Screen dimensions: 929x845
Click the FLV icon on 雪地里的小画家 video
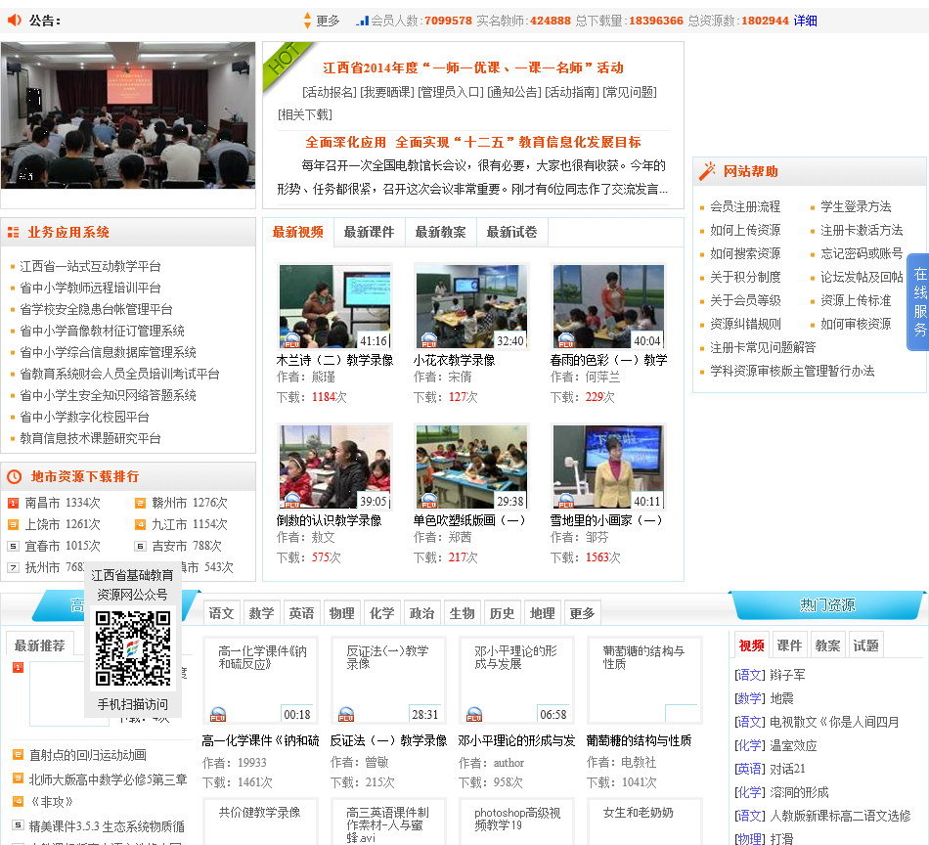(566, 501)
